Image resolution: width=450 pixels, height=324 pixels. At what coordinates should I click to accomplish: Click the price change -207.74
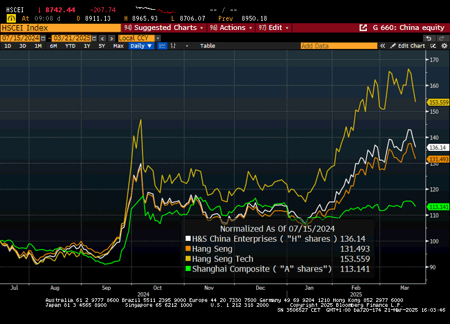103,10
